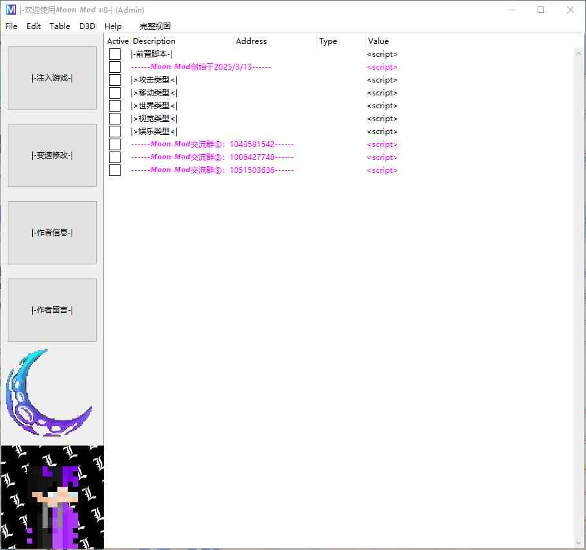
Task: Click the crescent moon logo image
Action: tap(49, 393)
